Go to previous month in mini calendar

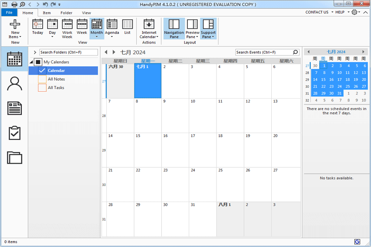[x=308, y=52]
